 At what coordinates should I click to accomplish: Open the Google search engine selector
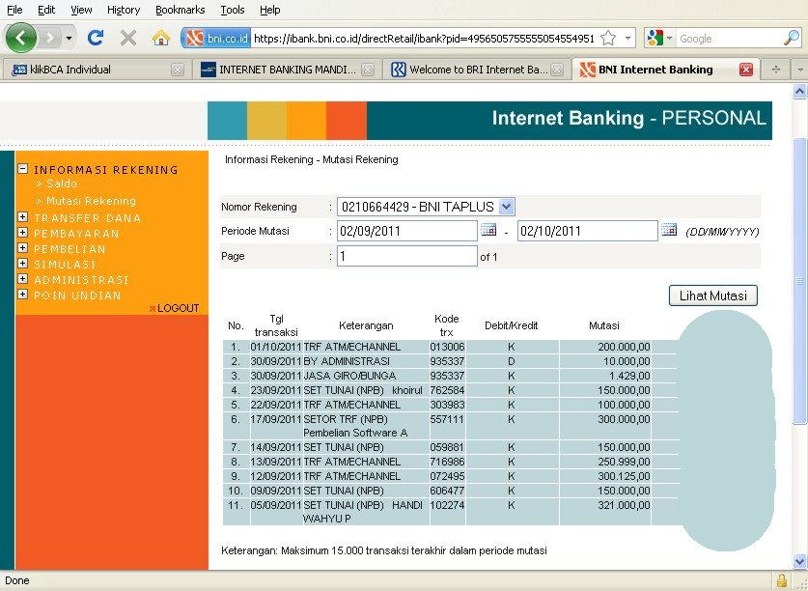[x=659, y=39]
